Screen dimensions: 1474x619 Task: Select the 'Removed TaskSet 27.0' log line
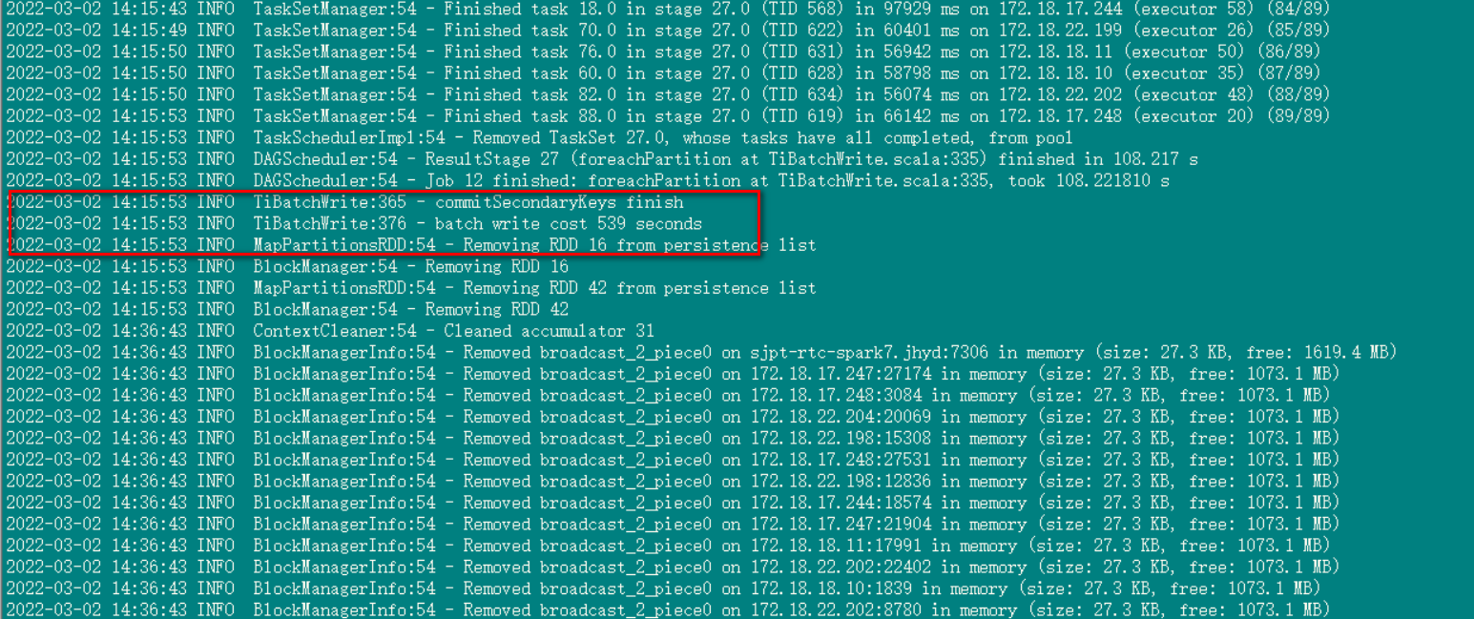[x=540, y=138]
